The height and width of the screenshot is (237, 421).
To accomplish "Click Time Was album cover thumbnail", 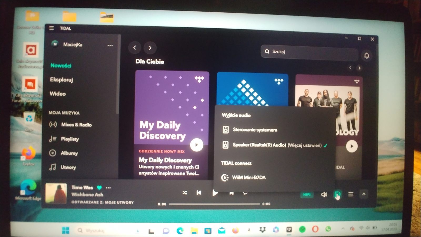I will (56, 194).
